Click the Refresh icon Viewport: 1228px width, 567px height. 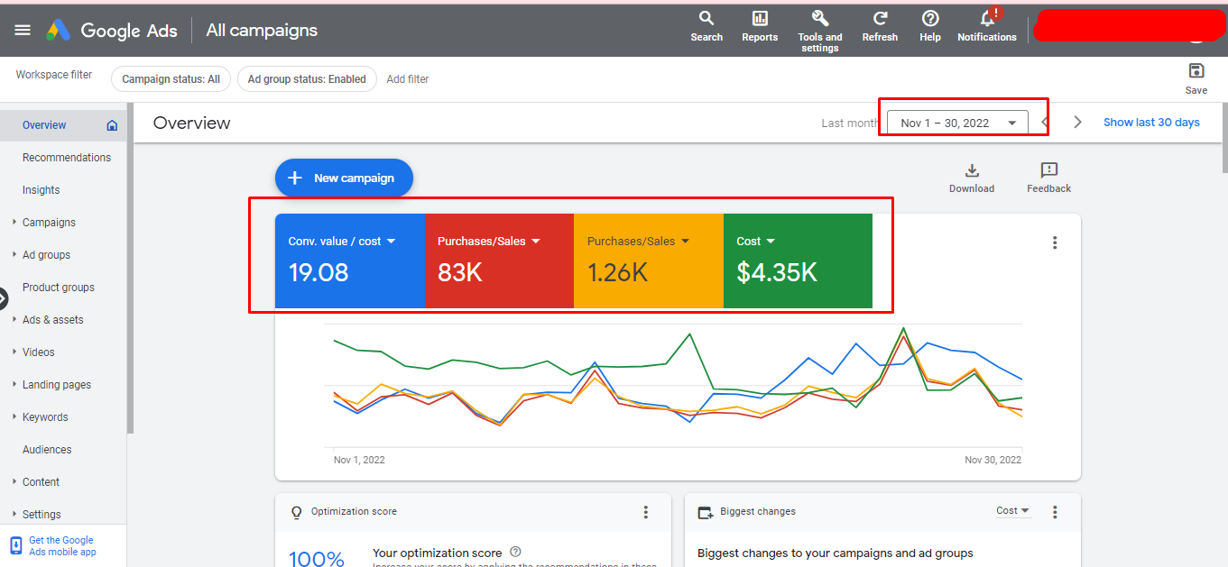[x=880, y=19]
